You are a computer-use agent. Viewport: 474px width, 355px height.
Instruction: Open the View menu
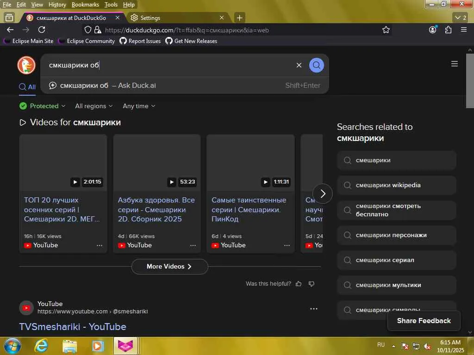37,5
